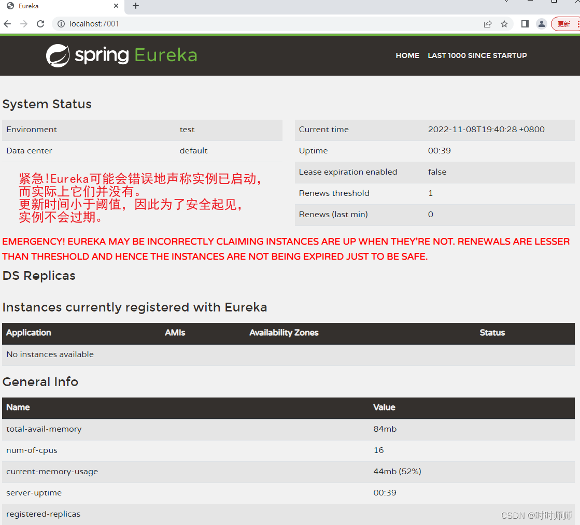Bookmark this page with the star icon

[x=504, y=24]
